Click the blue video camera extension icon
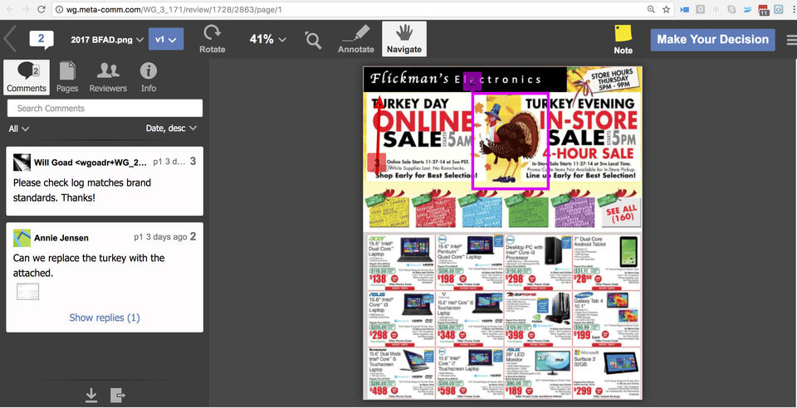This screenshot has width=797, height=408. [685, 9]
